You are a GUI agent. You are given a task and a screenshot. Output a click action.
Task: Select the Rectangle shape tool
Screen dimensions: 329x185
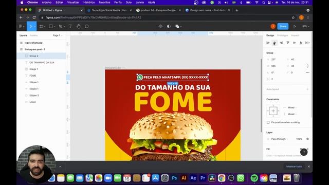50,26
